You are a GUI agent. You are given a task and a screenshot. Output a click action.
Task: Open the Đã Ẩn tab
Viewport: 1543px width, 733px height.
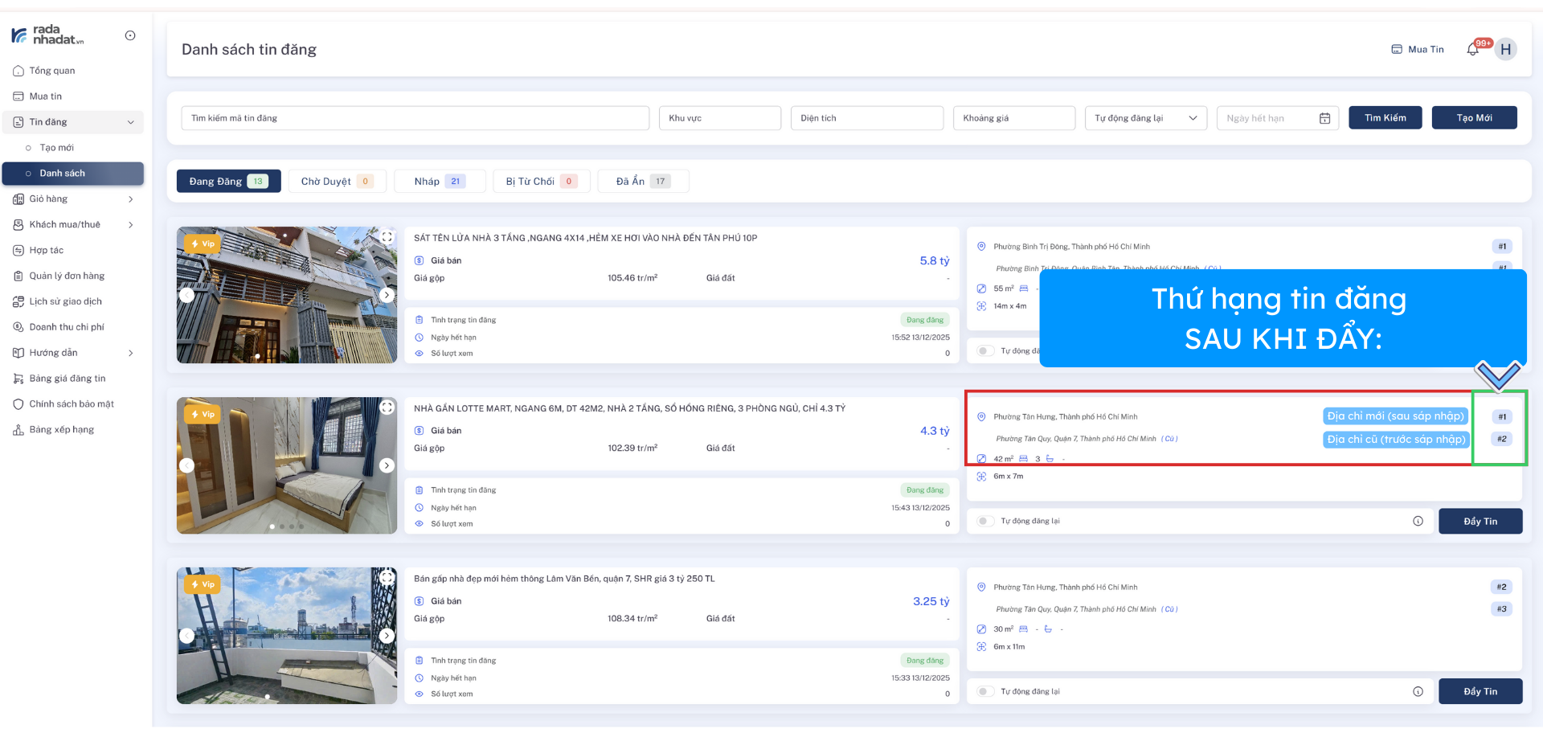point(642,182)
